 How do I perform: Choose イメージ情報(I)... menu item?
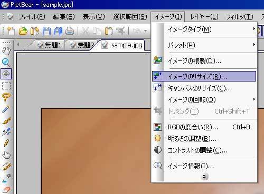(x=204, y=166)
